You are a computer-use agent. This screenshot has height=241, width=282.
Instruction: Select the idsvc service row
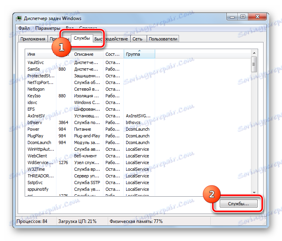point(90,102)
